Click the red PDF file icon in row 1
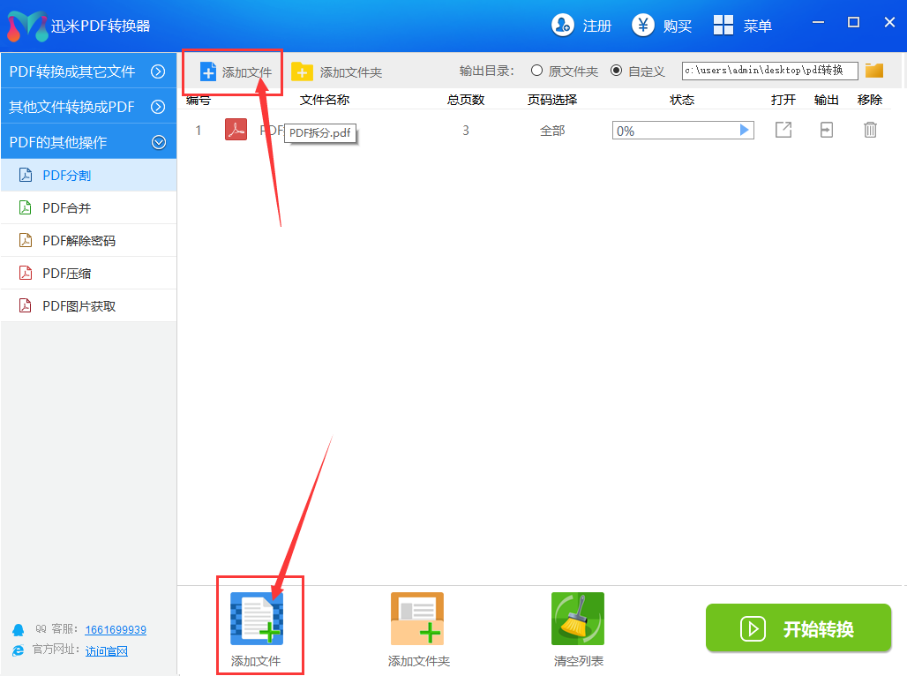Screen dimensions: 907x676 236,131
